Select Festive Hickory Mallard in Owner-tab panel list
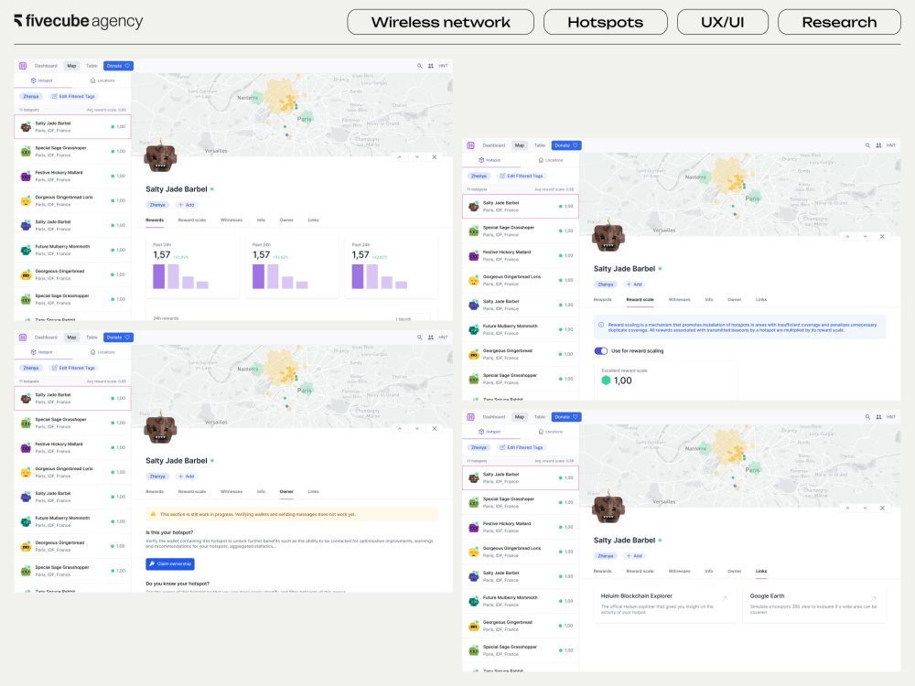The image size is (915, 686). click(72, 447)
